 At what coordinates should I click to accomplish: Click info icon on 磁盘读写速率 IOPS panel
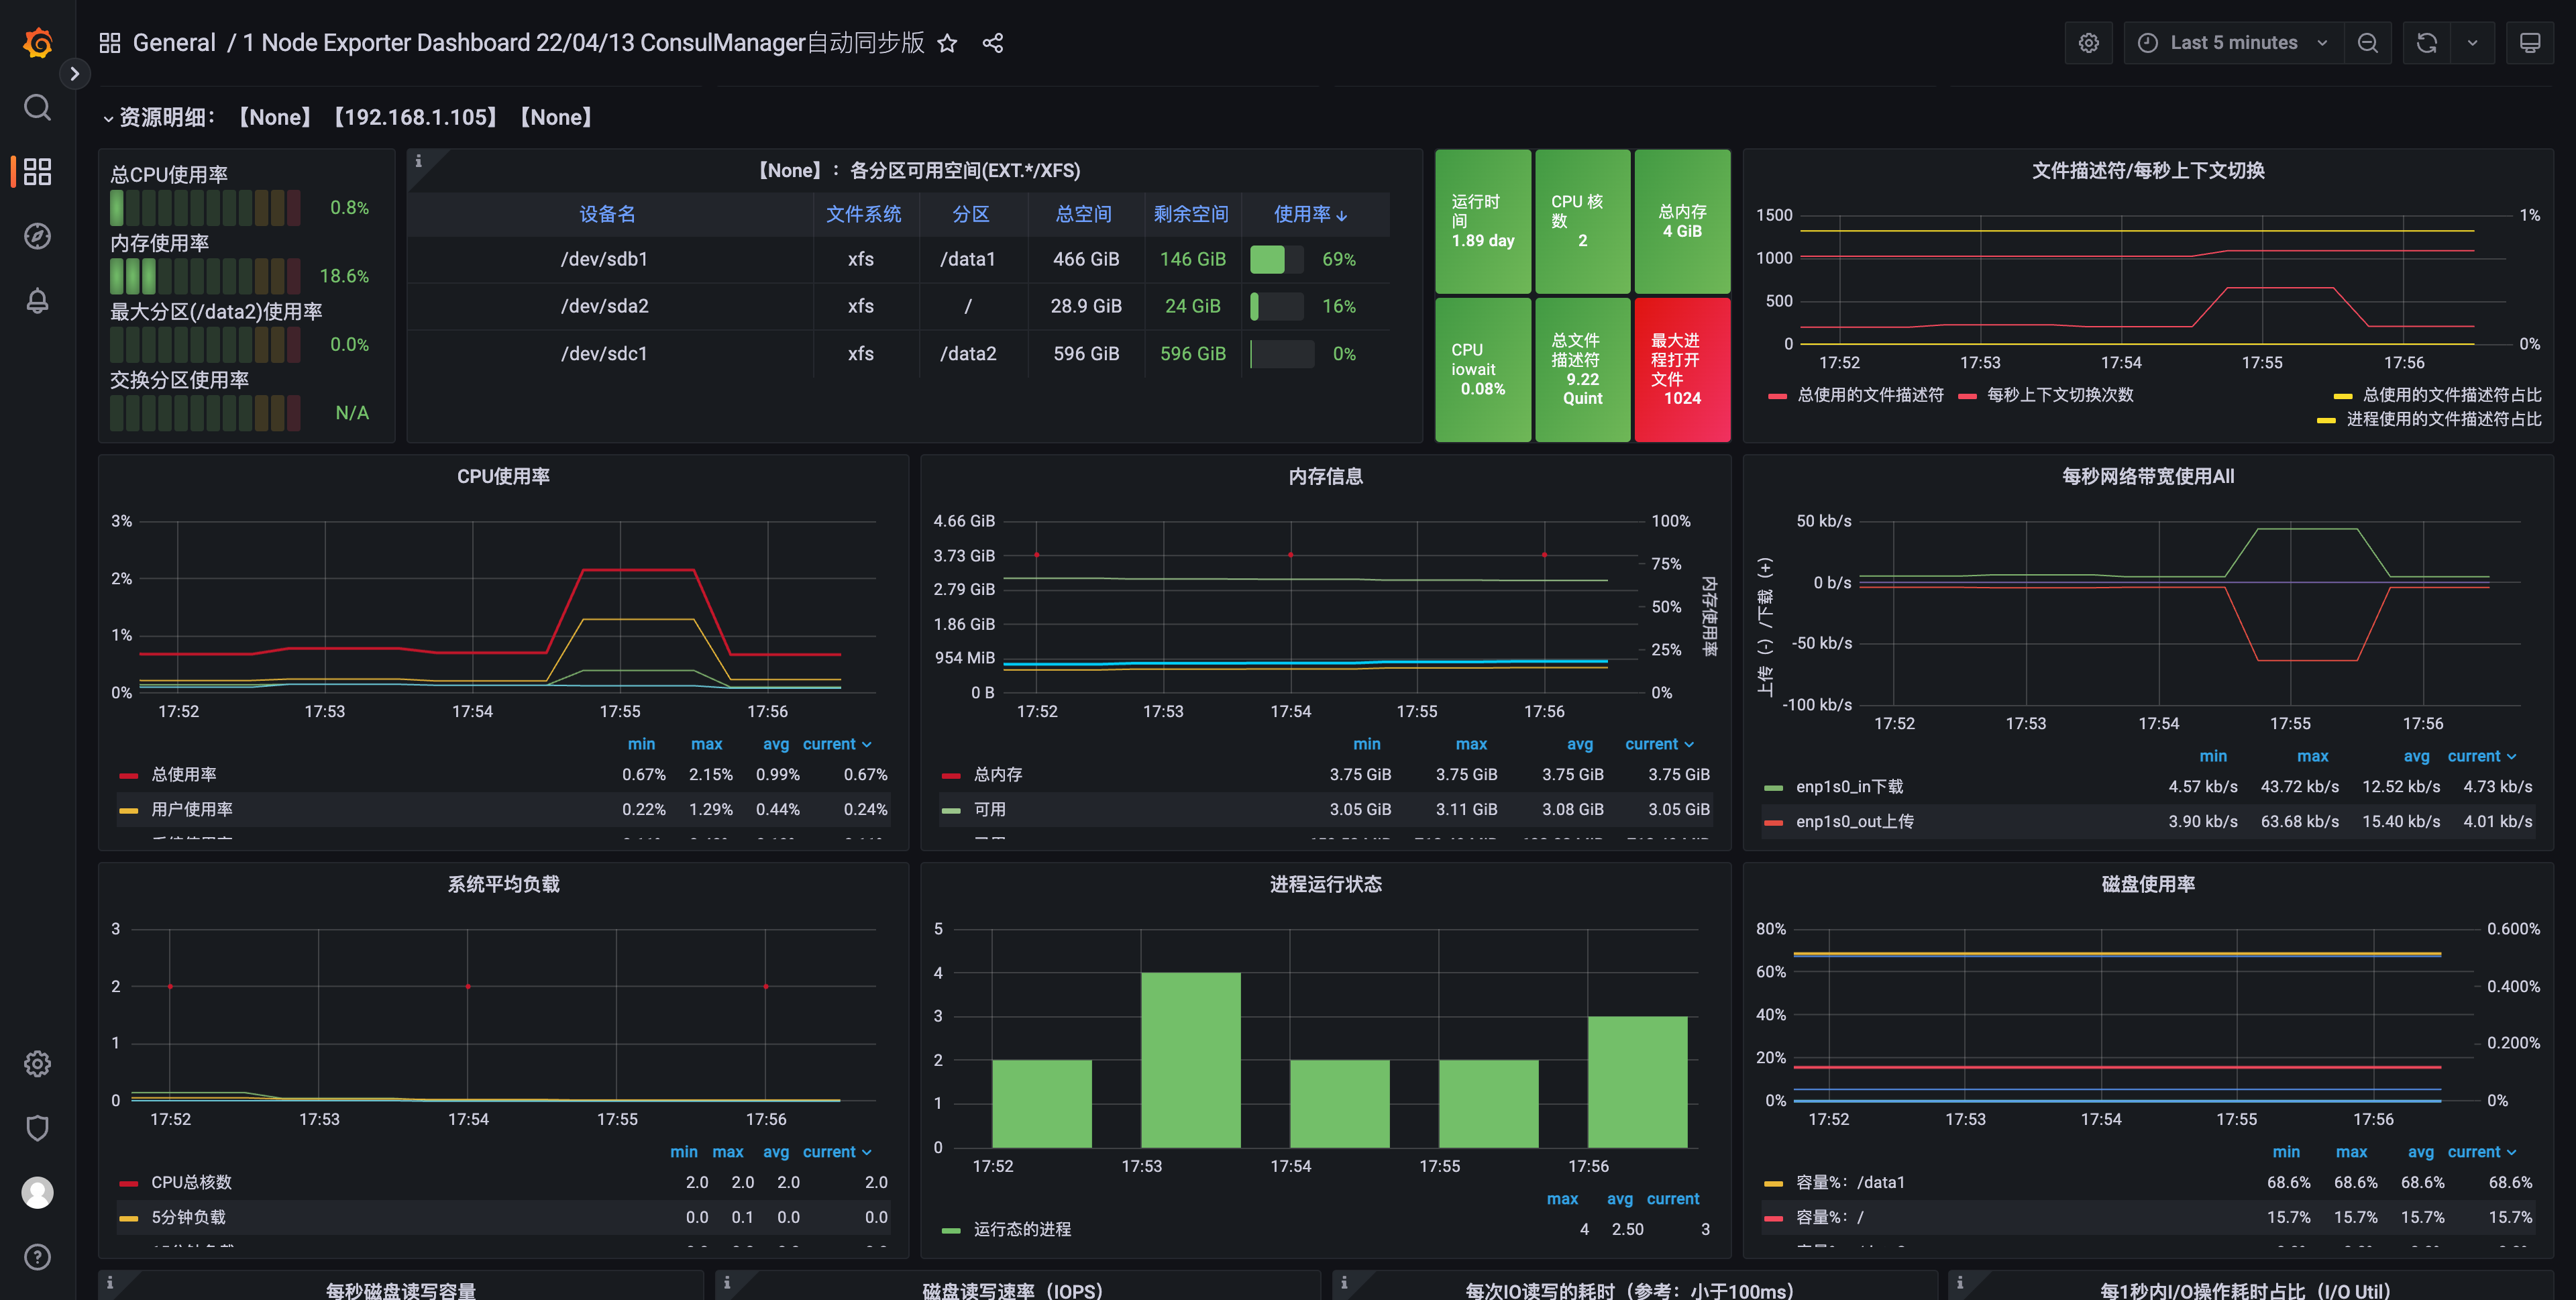(727, 1283)
